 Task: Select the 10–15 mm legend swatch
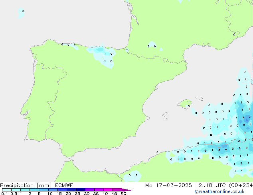[x=53, y=190]
